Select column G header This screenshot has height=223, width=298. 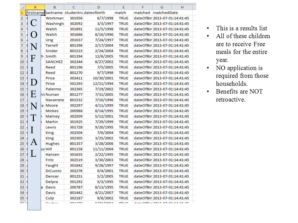(x=162, y=7)
